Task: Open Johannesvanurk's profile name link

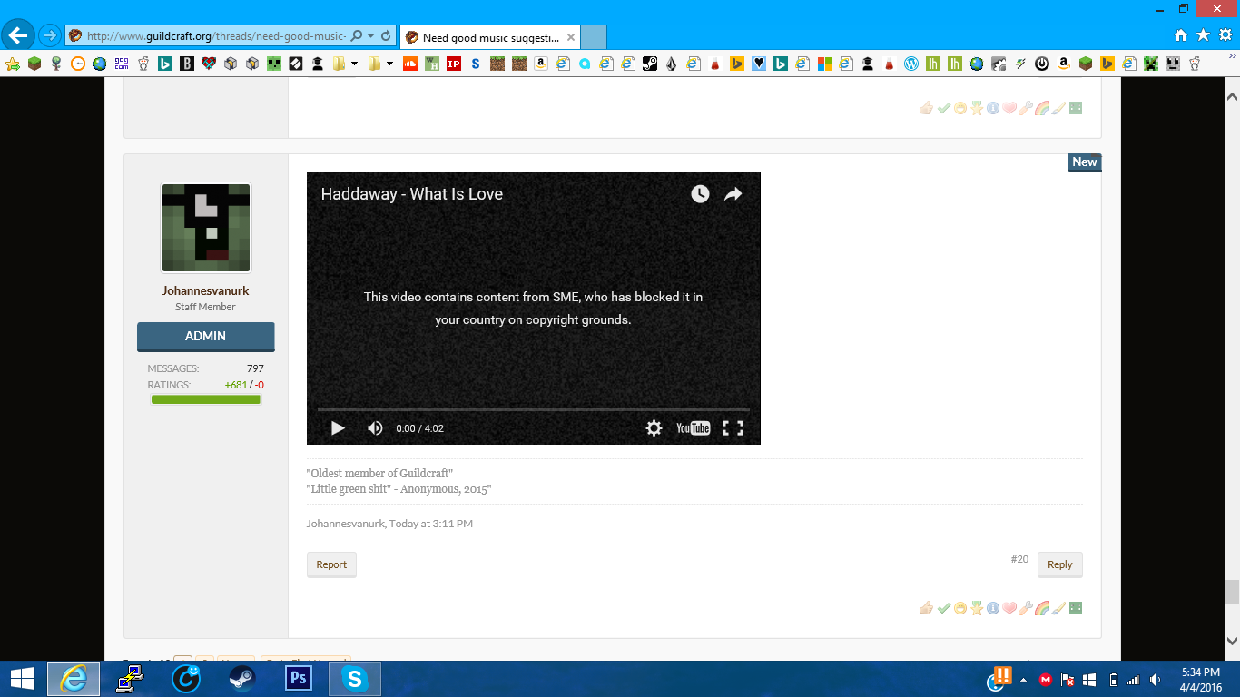Action: pyautogui.click(x=206, y=291)
